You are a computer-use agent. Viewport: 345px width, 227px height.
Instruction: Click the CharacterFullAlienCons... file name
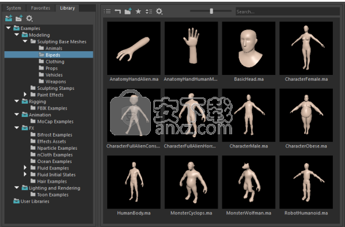[133, 146]
